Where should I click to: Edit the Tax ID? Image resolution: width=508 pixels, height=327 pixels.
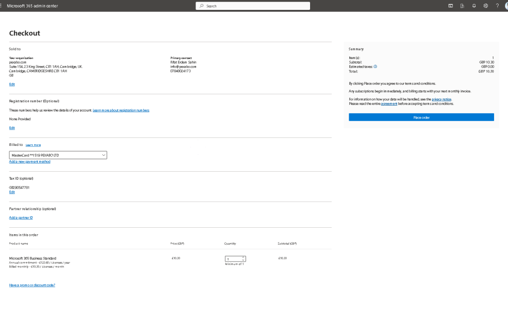coord(12,192)
